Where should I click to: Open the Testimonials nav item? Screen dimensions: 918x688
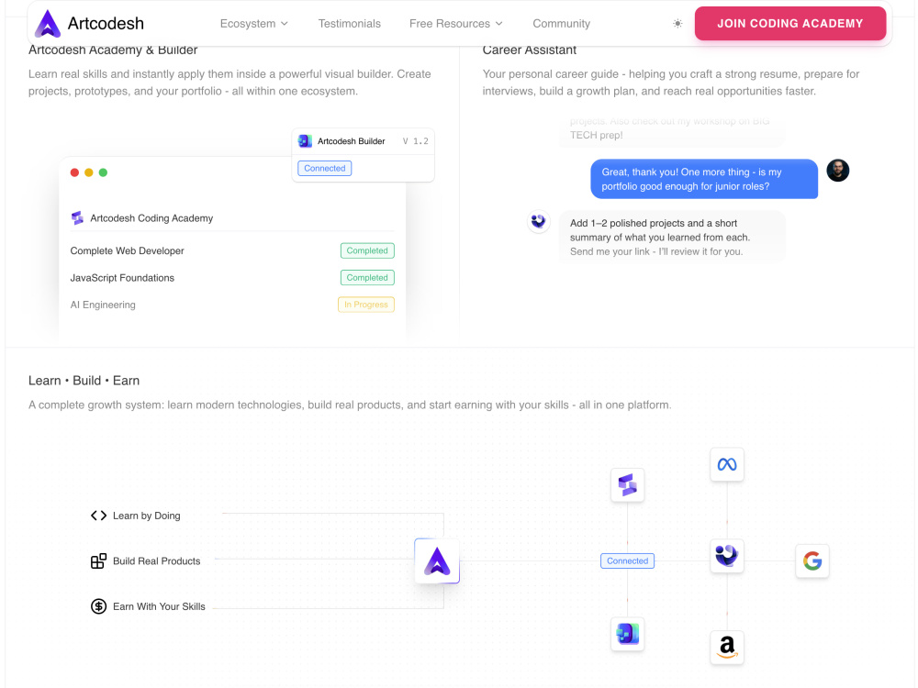pos(350,24)
